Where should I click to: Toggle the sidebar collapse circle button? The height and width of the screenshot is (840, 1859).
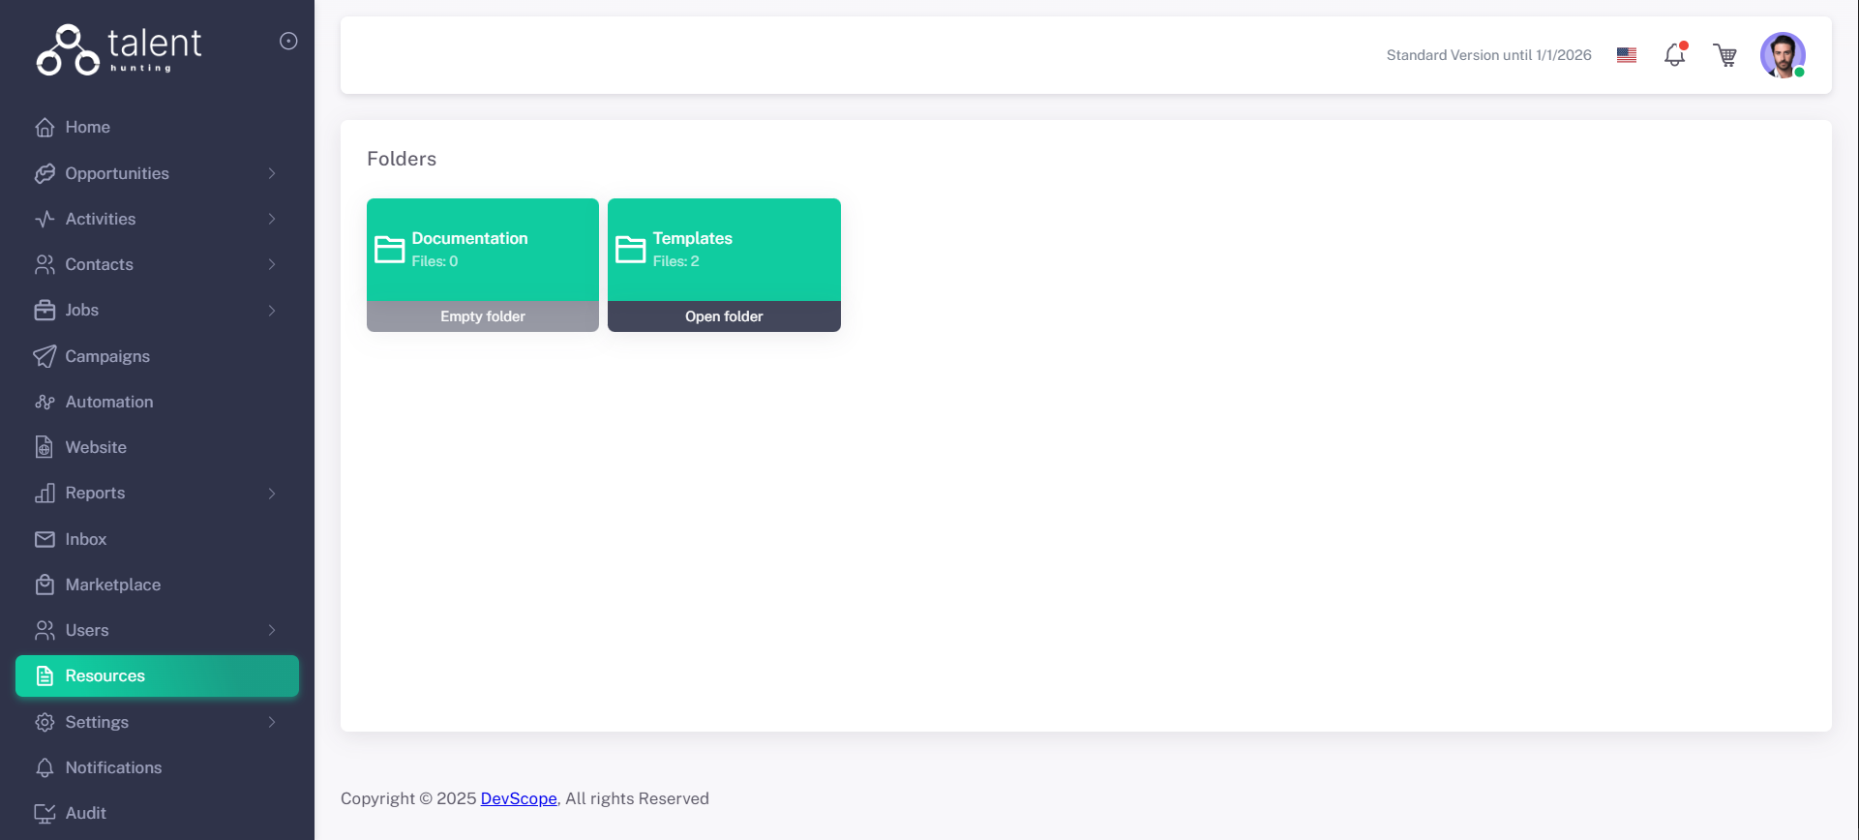tap(288, 41)
